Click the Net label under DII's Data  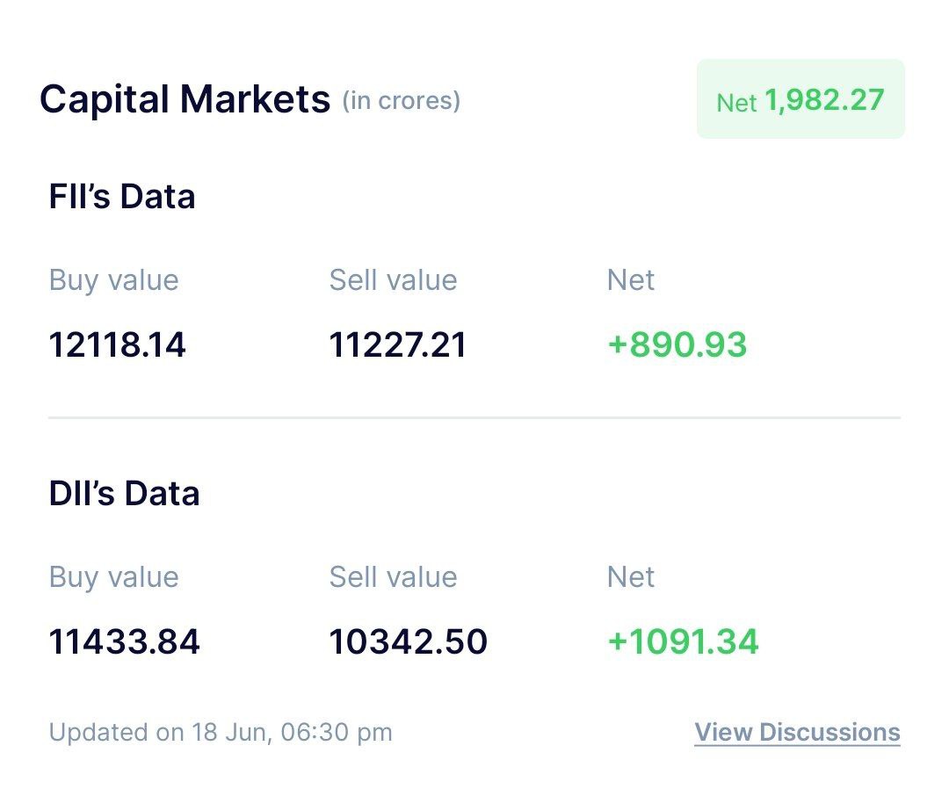point(631,577)
